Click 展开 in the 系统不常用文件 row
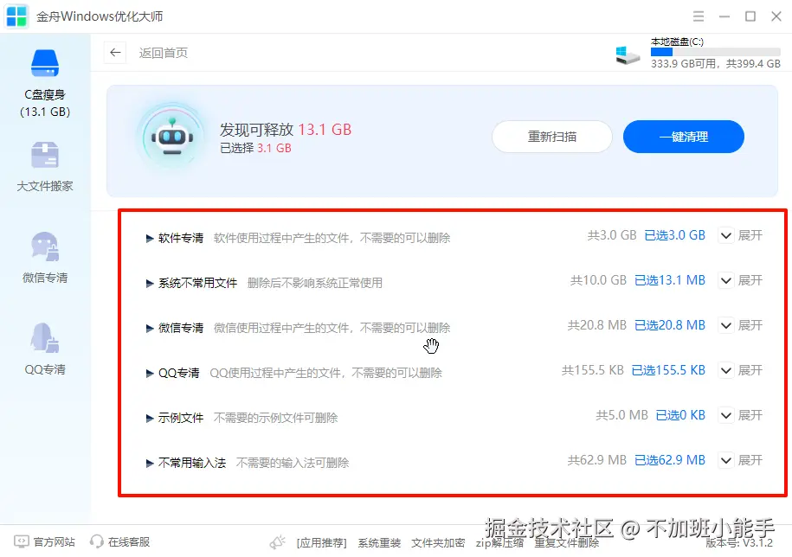 [750, 280]
